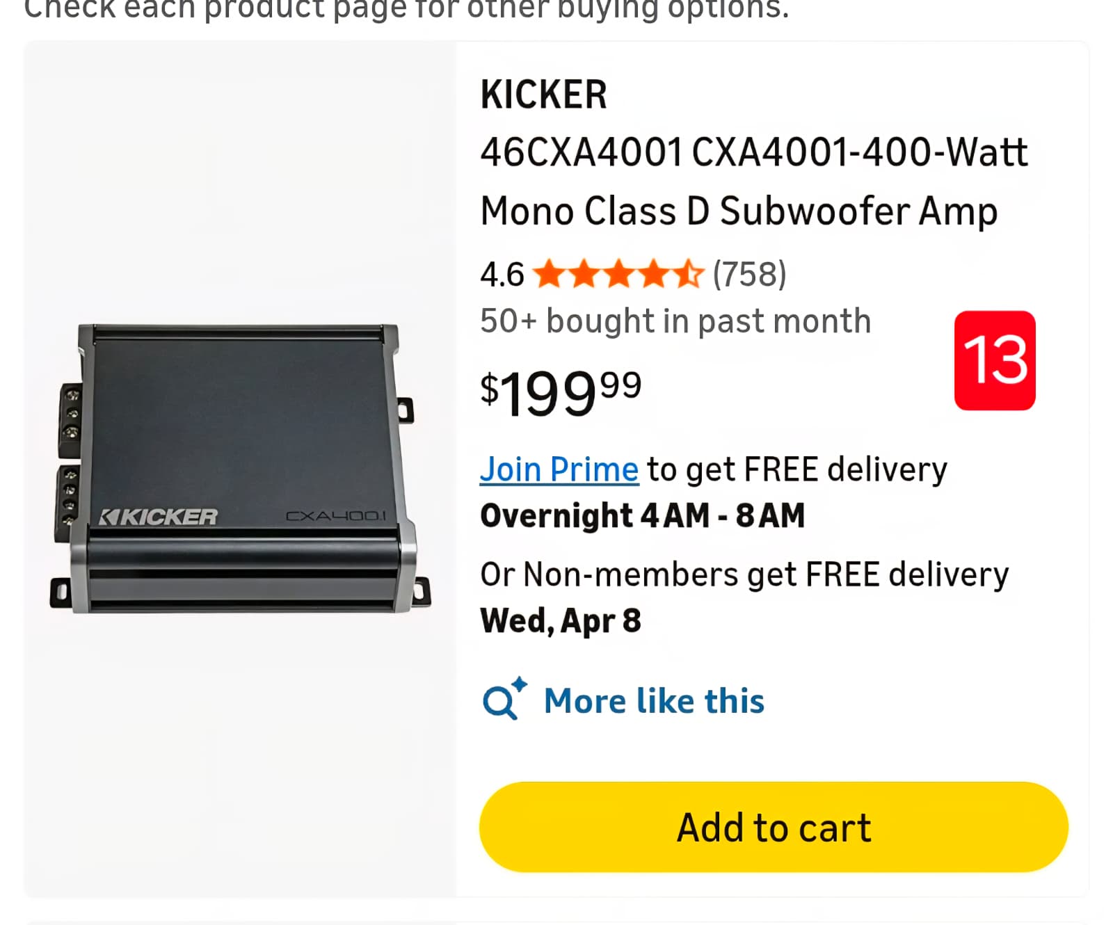Click the other buying options notice text

406,10
